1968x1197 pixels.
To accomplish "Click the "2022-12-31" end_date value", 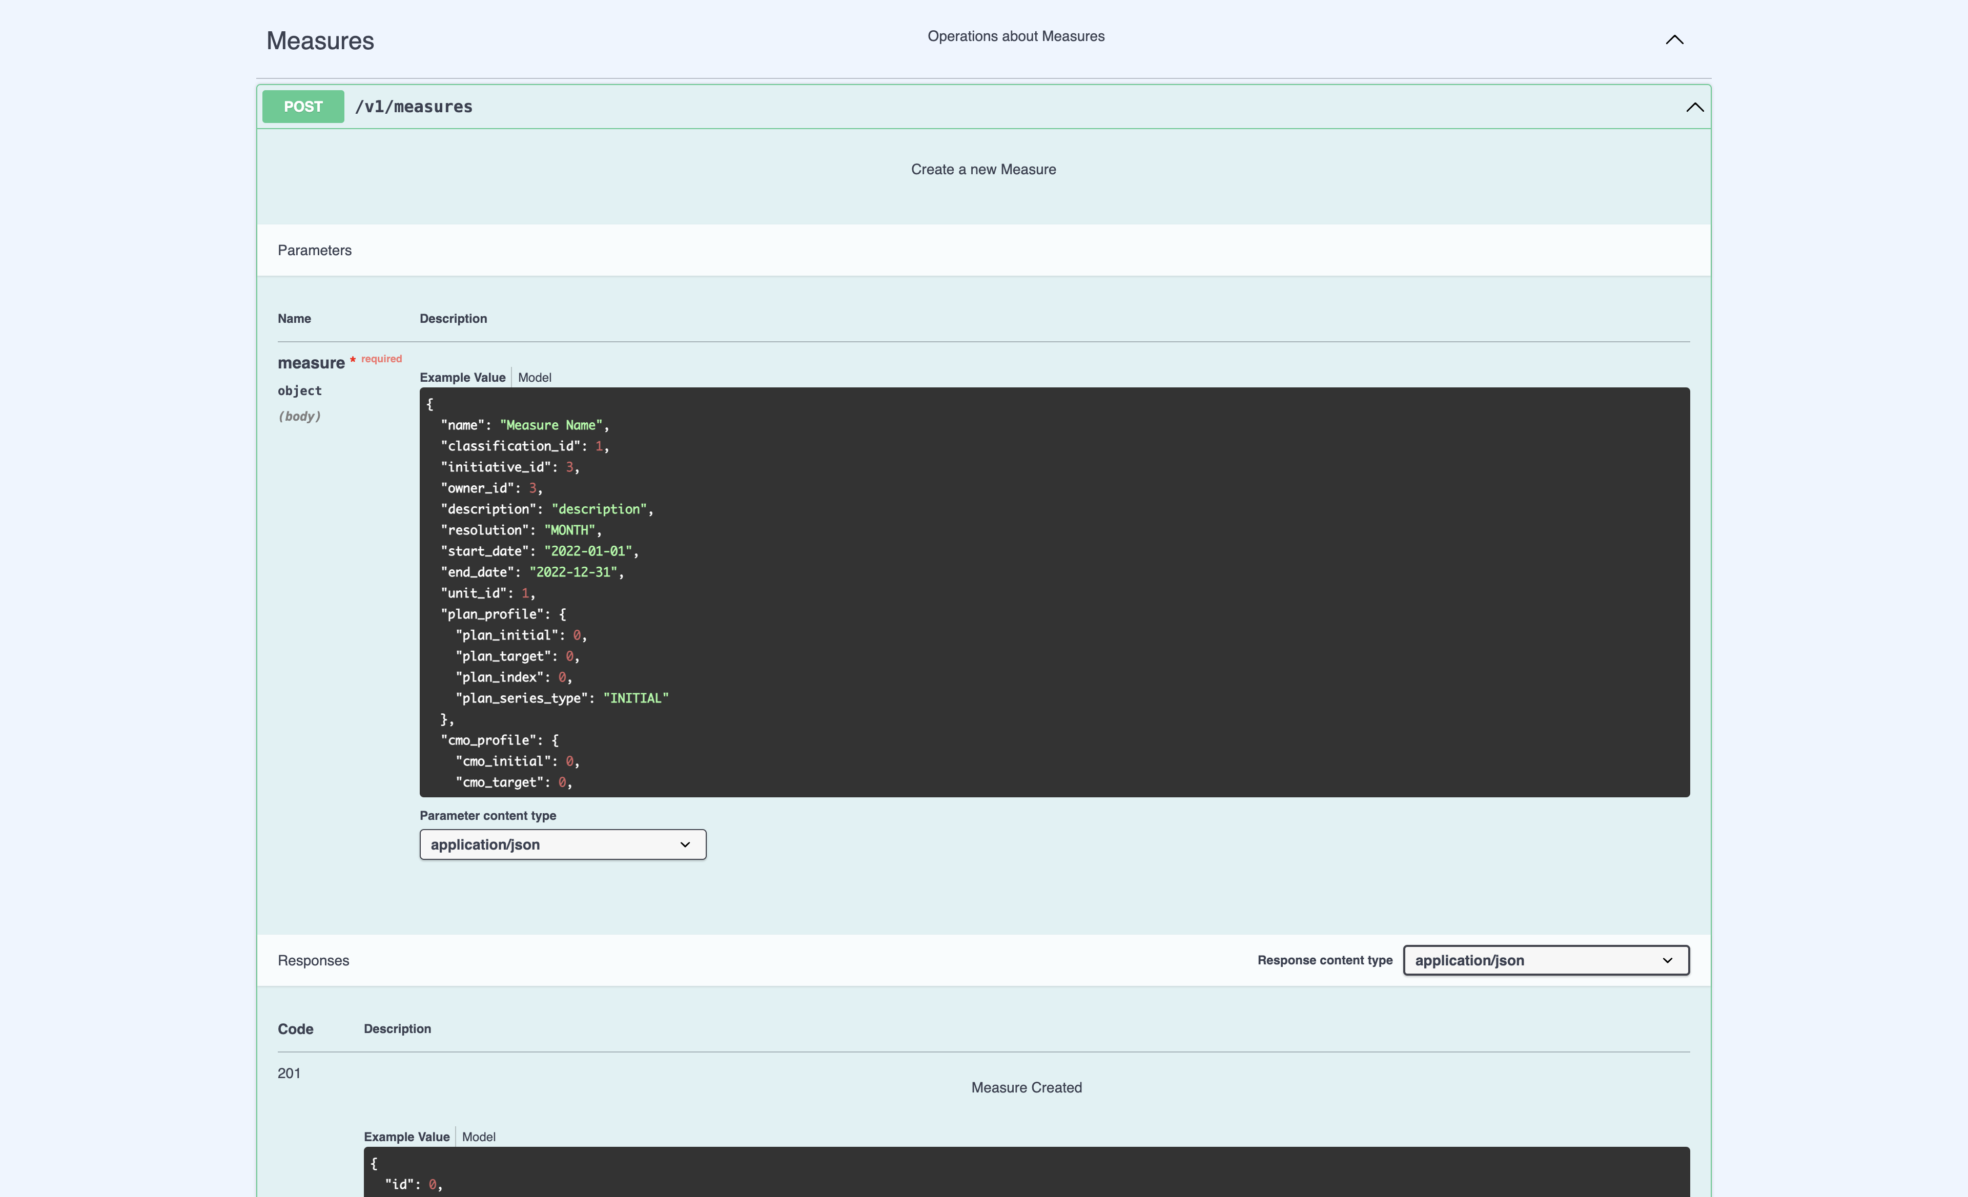I will [572, 572].
